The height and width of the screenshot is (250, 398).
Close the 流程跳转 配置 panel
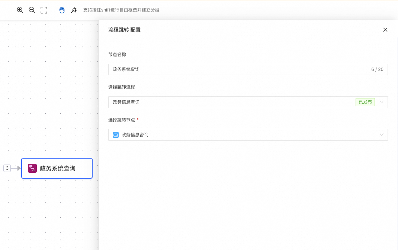(x=385, y=30)
